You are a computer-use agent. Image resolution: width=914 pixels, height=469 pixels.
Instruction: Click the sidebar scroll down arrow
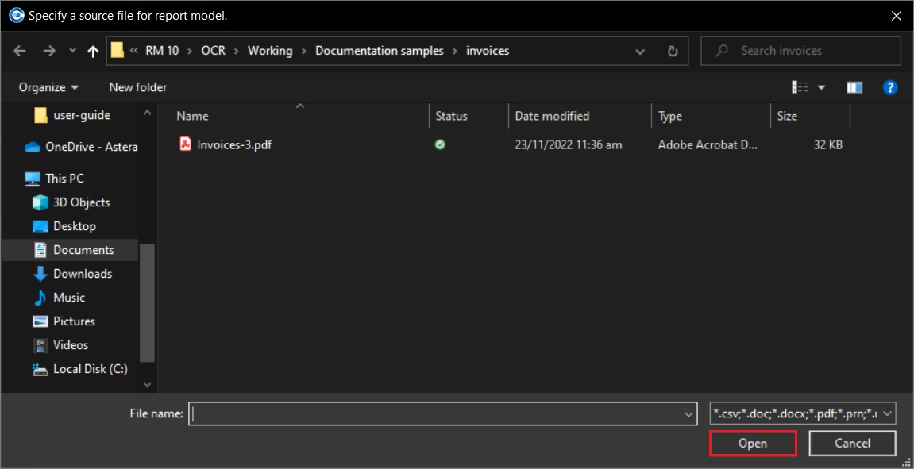[x=147, y=385]
